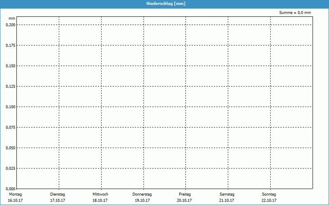Viewport: 329px width, 205px height.
Task: Click the 17.10.17 date label
Action: (58, 200)
